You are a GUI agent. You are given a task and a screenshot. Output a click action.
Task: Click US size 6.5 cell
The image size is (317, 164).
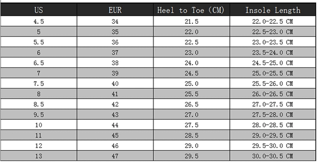pos(39,63)
